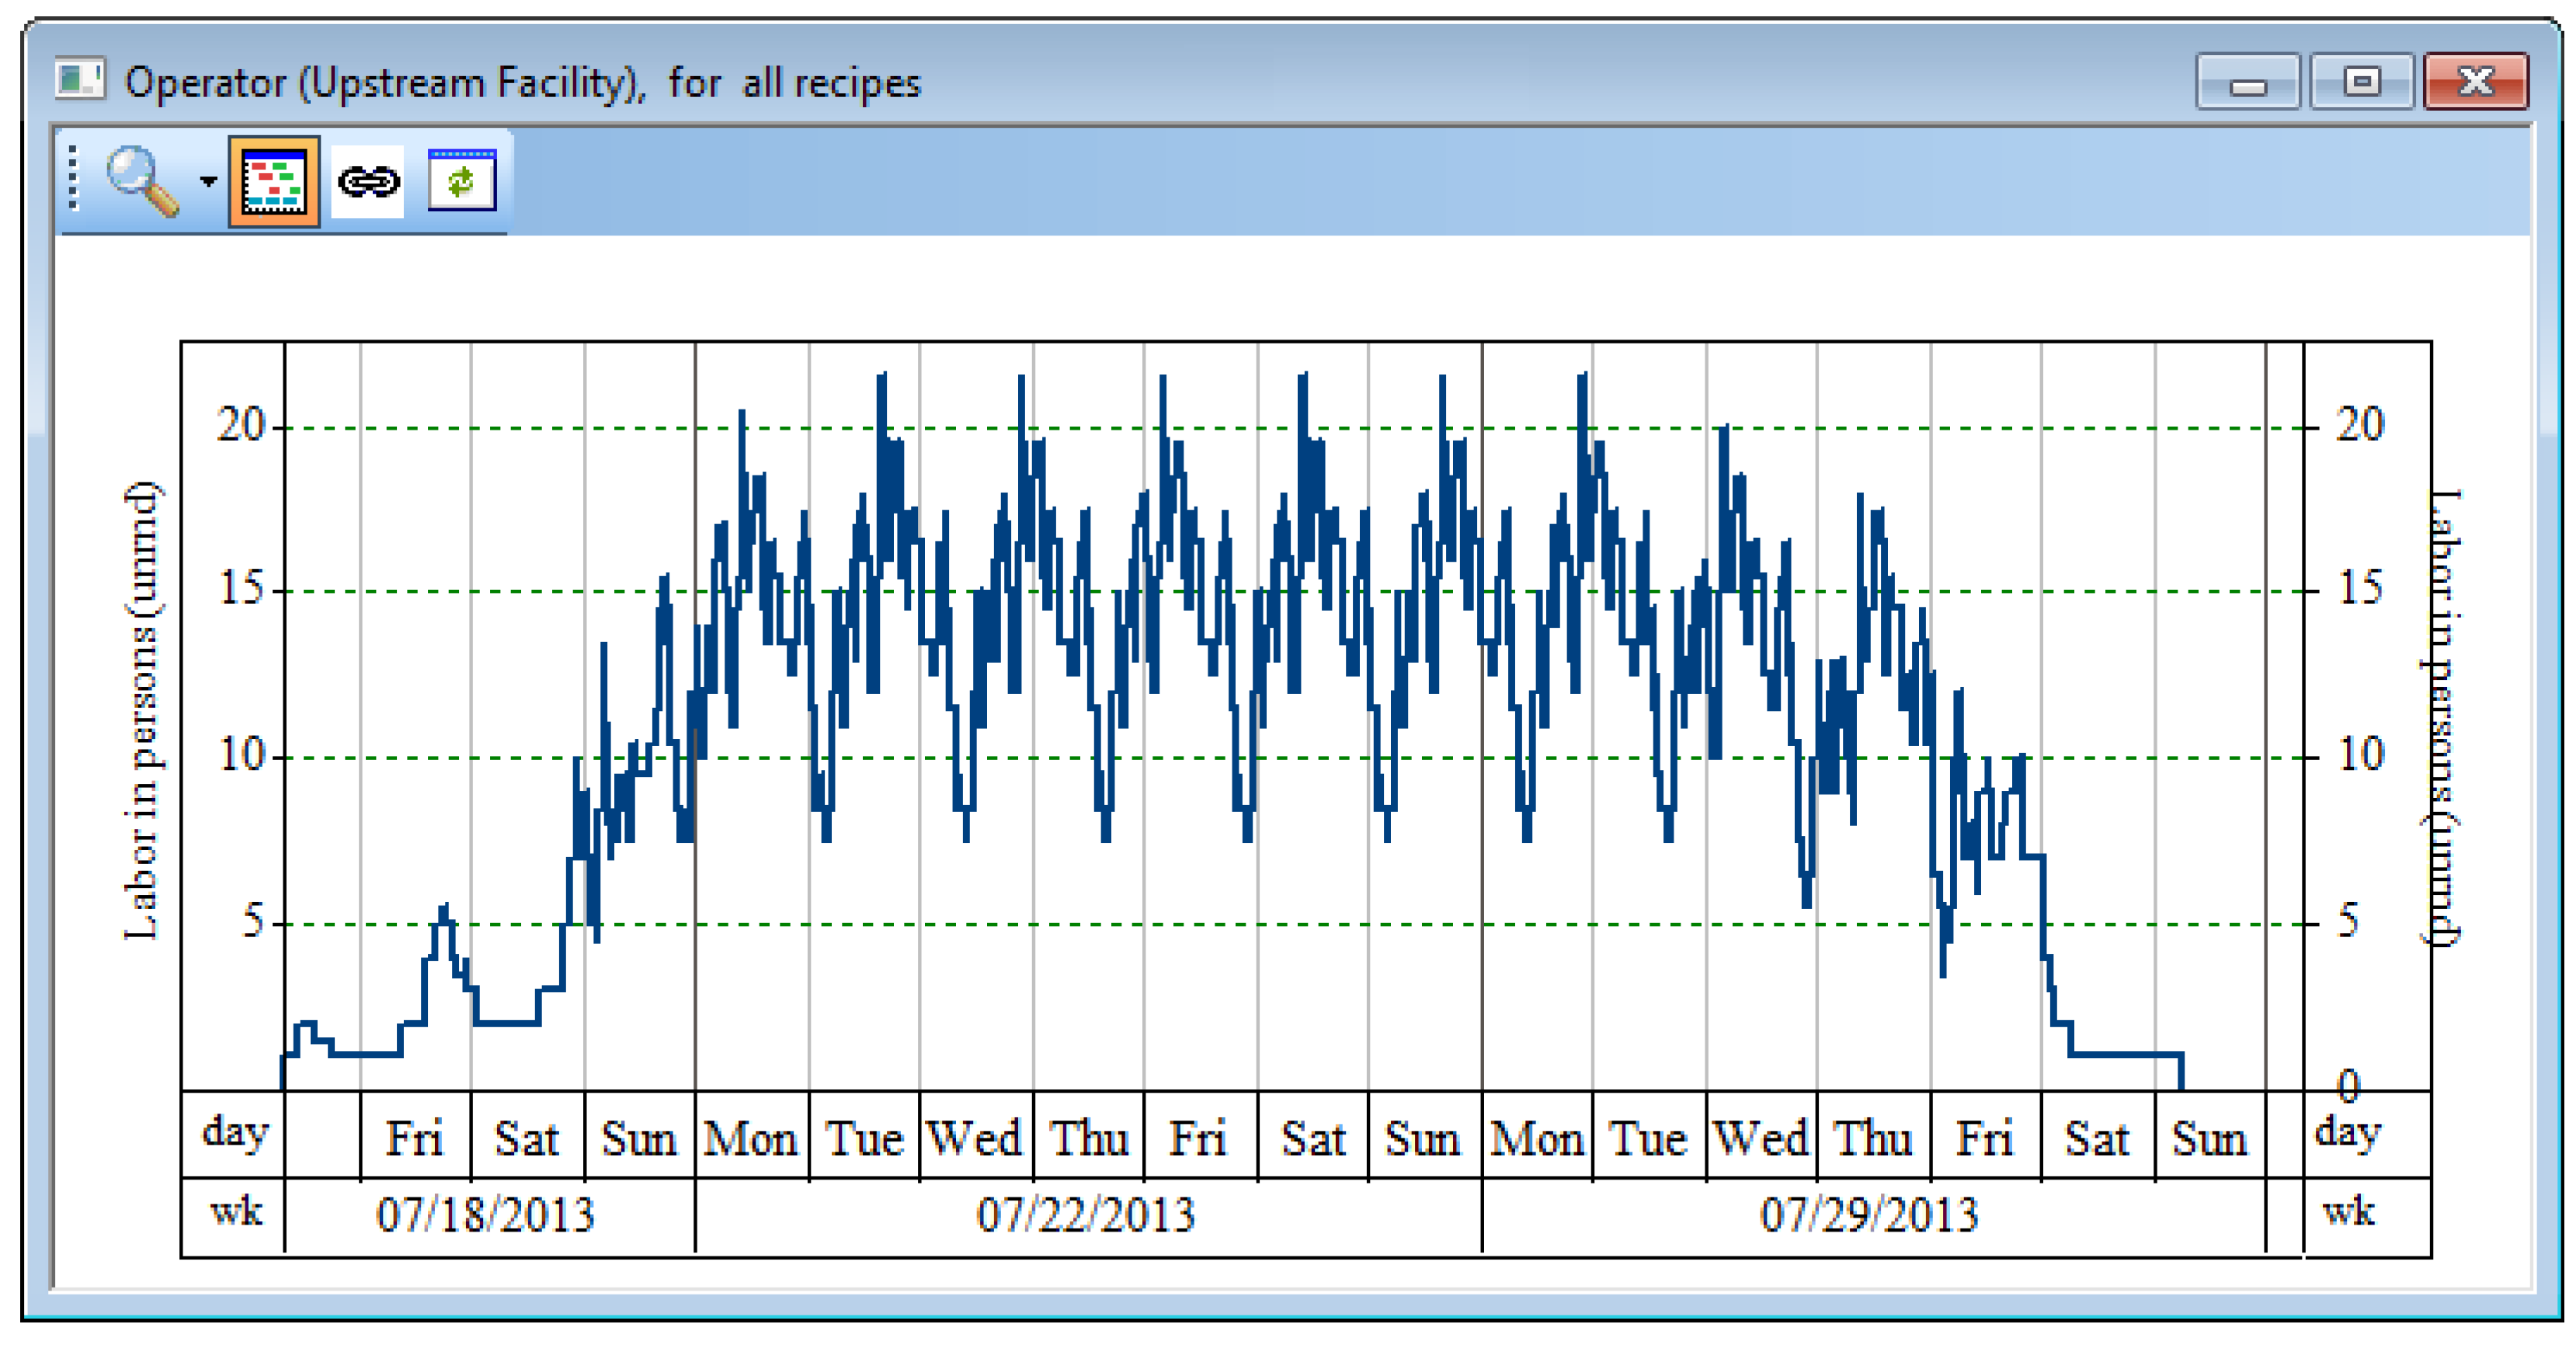This screenshot has width=2576, height=1345.
Task: Click the left axis value 20
Action: [x=240, y=425]
